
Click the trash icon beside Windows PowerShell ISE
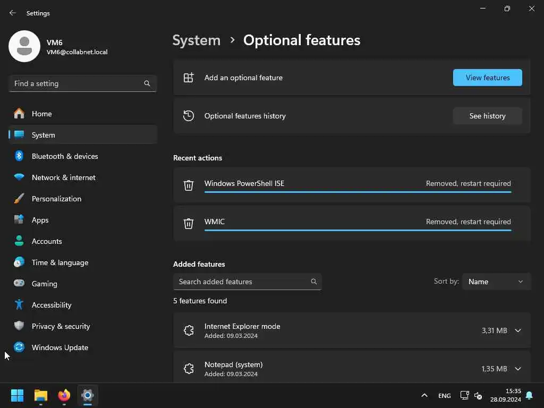point(189,185)
